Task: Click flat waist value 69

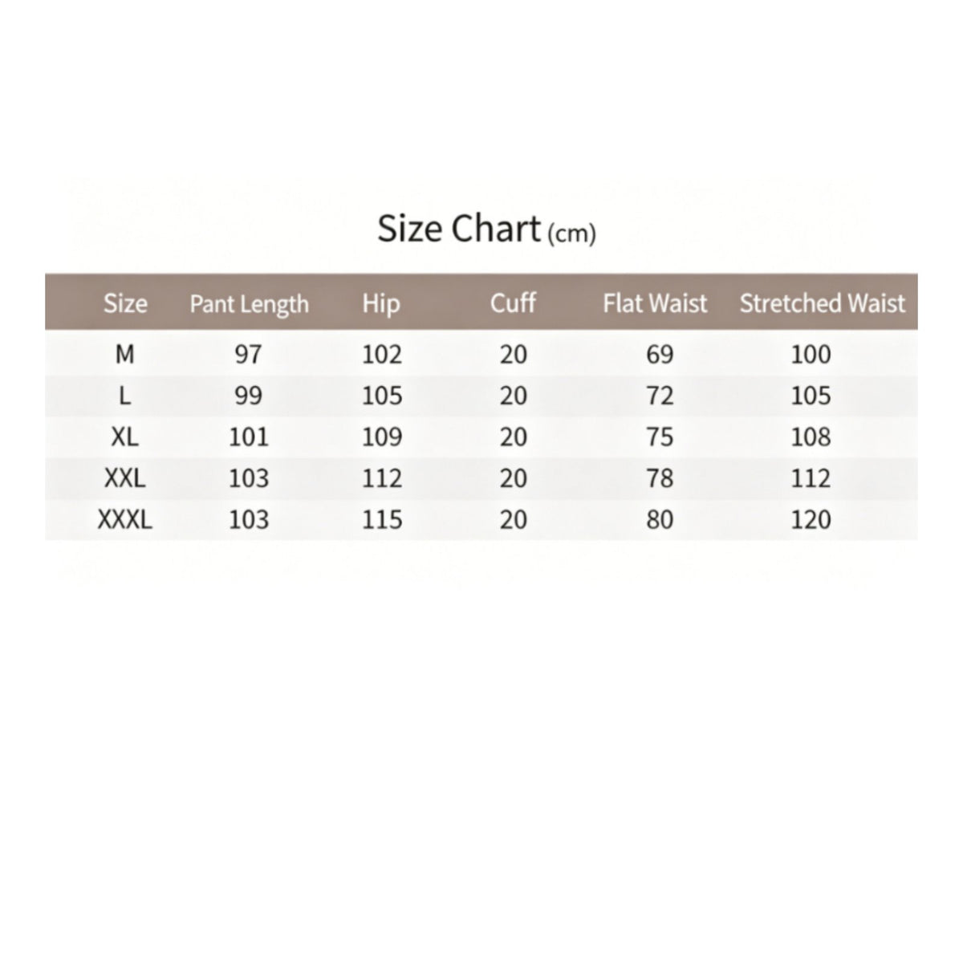Action: [660, 354]
